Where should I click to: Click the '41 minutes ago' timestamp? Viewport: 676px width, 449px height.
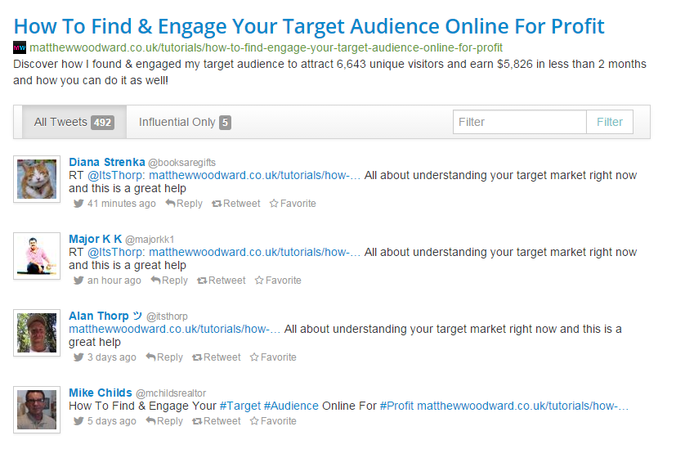[122, 204]
